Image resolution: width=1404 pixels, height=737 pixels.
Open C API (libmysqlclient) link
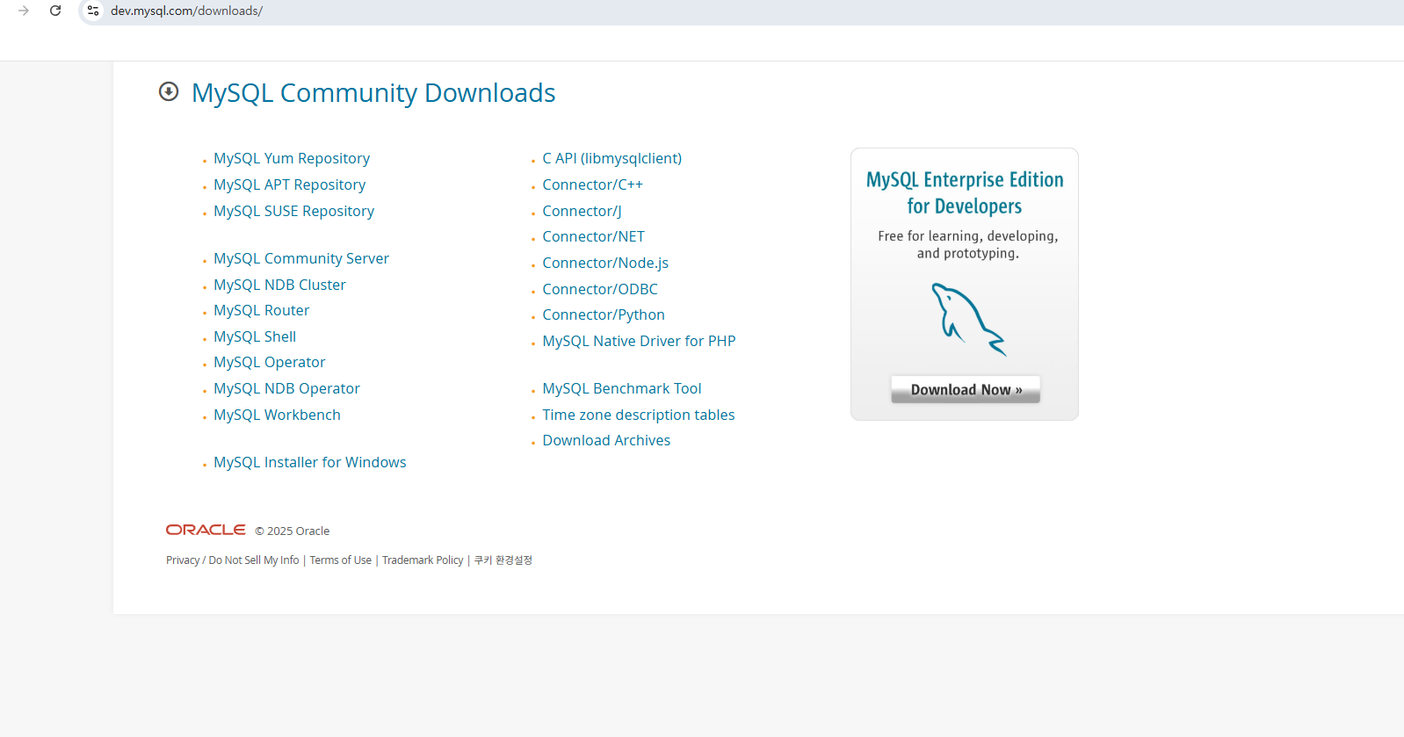pyautogui.click(x=612, y=158)
